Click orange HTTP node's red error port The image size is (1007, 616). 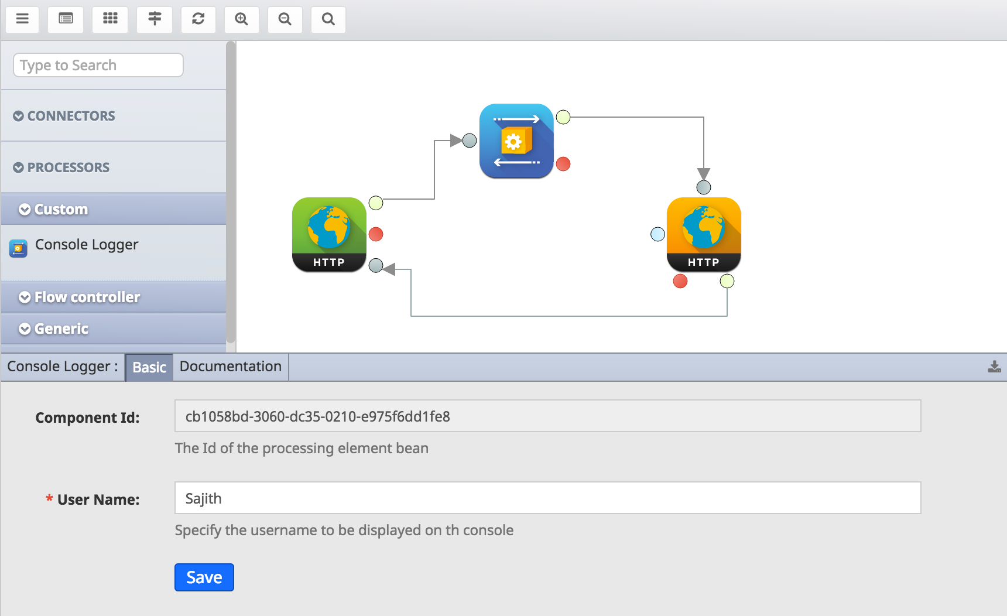tap(680, 281)
